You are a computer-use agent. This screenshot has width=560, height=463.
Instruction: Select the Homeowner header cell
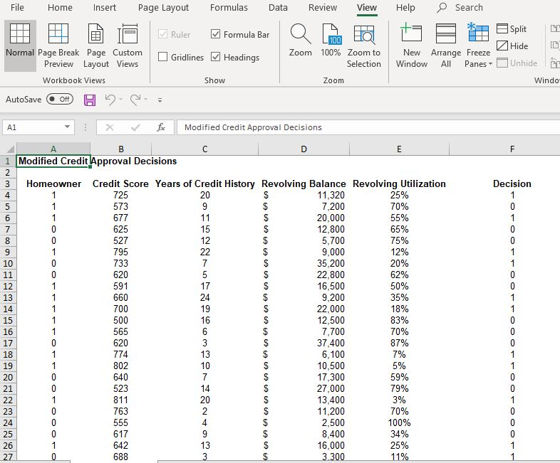tap(53, 184)
